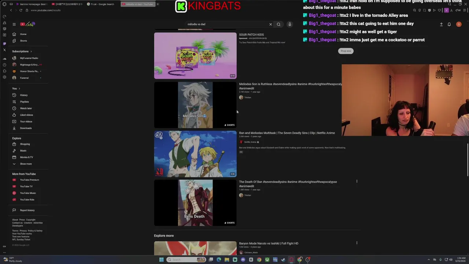The width and height of the screenshot is (469, 264).
Task: Click the Shop now button on the ad
Action: 346,51
